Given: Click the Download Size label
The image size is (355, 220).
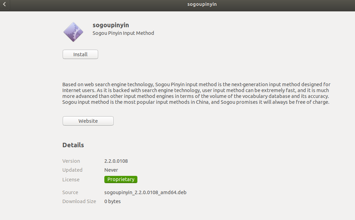Looking at the screenshot, I should (x=79, y=201).
